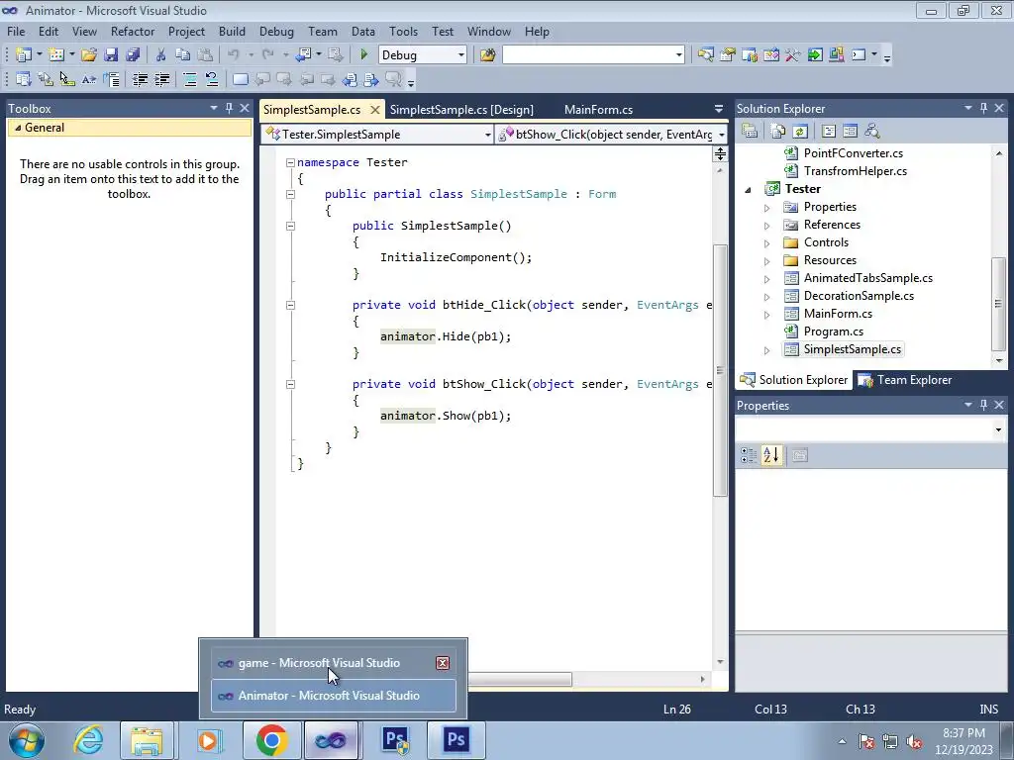The image size is (1014, 760).
Task: Click the New Project toolbar icon
Action: [24, 55]
